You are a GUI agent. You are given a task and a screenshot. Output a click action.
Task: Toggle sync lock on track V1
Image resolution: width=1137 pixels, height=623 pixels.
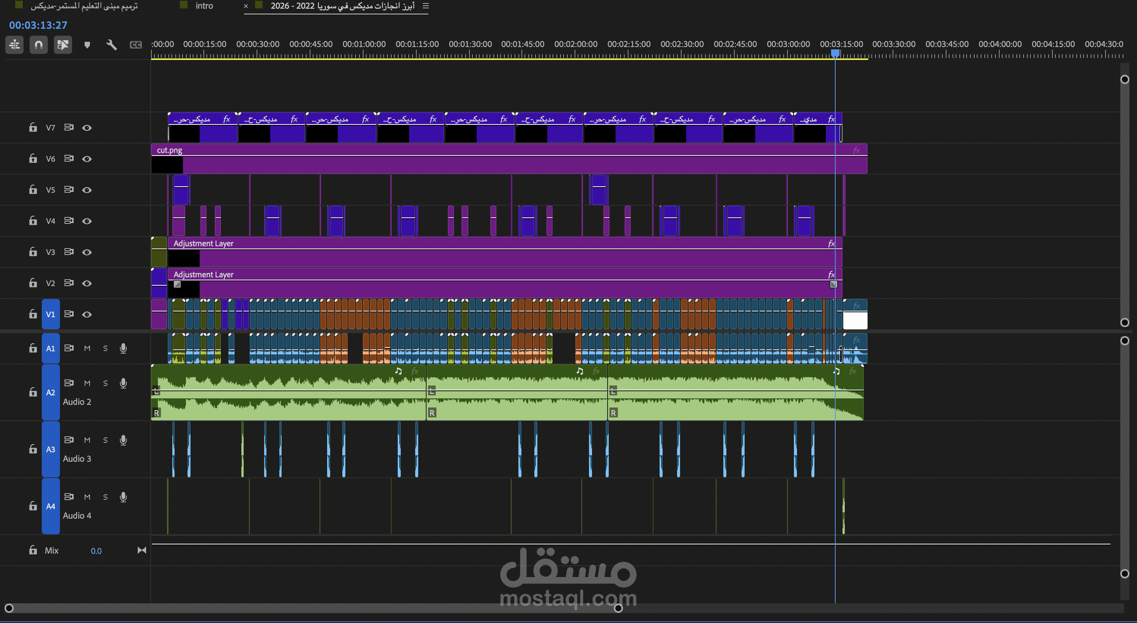(69, 314)
